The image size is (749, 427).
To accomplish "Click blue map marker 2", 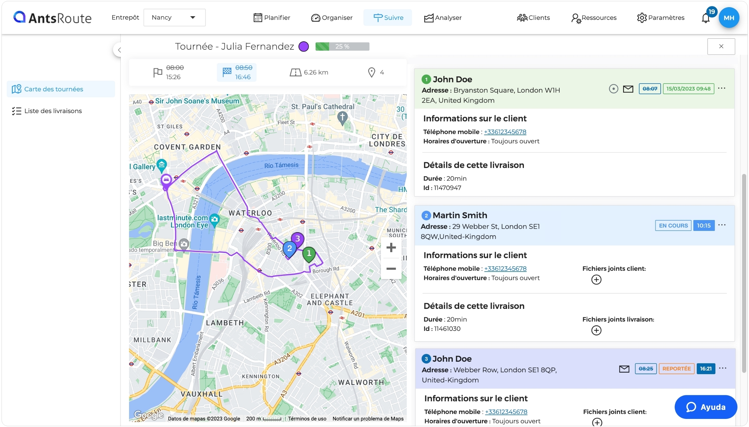I will (x=289, y=249).
